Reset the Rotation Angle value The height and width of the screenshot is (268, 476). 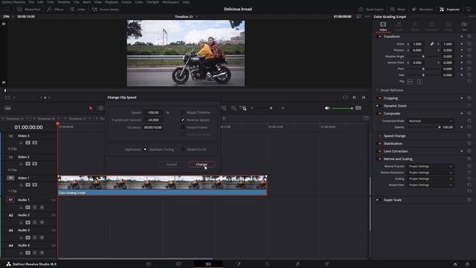[x=469, y=57]
